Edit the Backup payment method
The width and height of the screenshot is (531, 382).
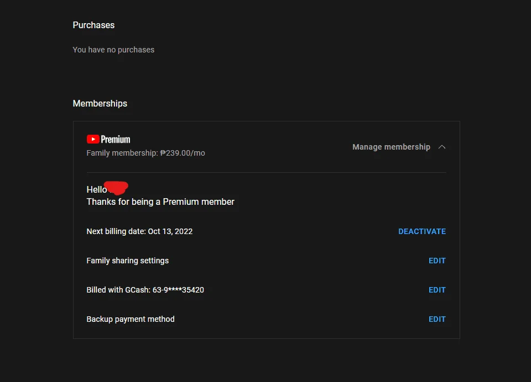tap(437, 319)
